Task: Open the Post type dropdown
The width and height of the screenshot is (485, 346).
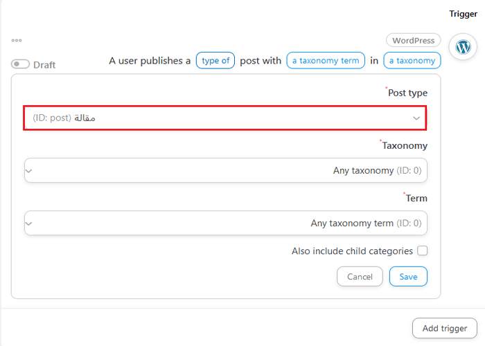Action: click(x=225, y=118)
